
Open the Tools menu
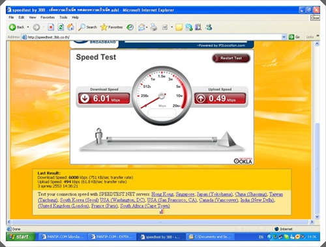63,18
